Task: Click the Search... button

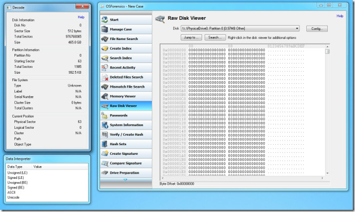Action: [x=215, y=37]
